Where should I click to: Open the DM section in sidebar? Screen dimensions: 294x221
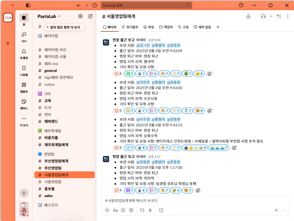click(x=24, y=36)
